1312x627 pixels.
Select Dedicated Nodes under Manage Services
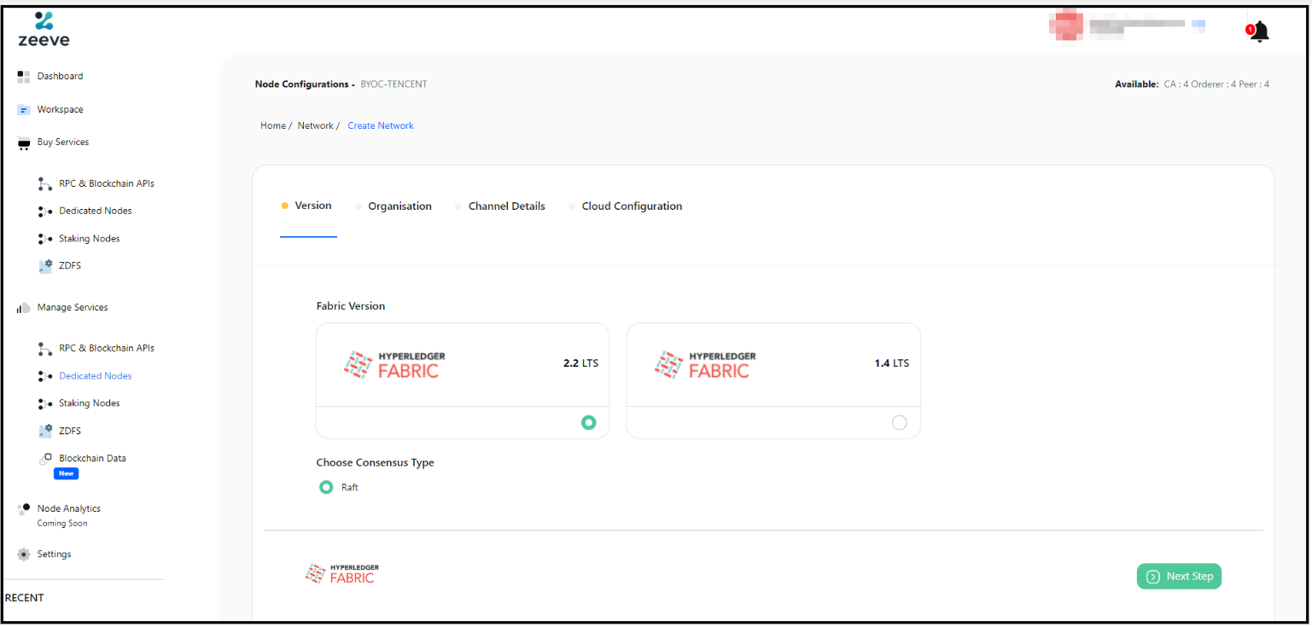pyautogui.click(x=95, y=375)
